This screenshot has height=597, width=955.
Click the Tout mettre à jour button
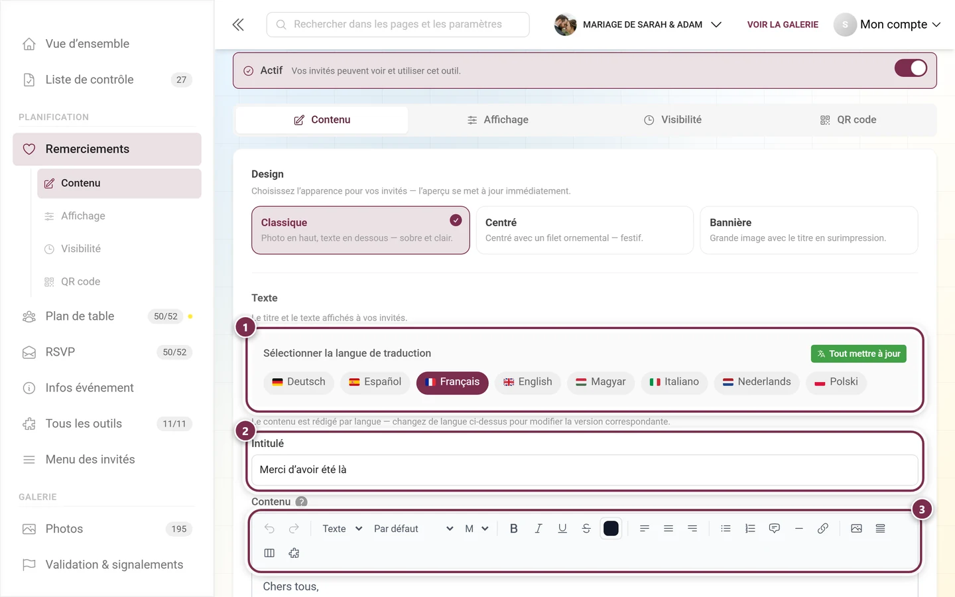pyautogui.click(x=859, y=354)
